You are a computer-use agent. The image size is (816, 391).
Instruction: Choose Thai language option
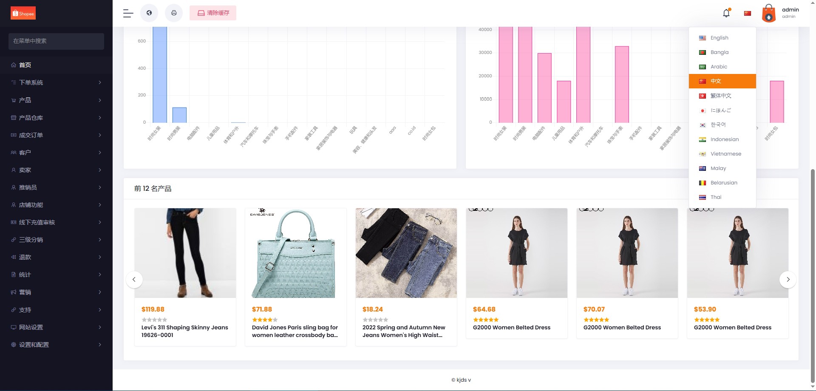click(722, 197)
